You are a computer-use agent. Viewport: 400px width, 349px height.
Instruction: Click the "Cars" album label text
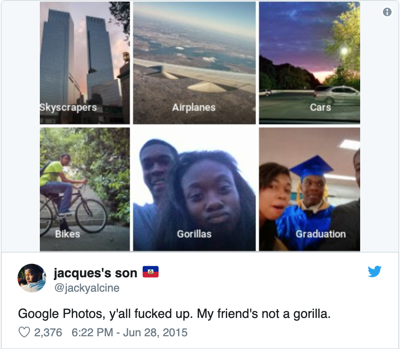[320, 107]
